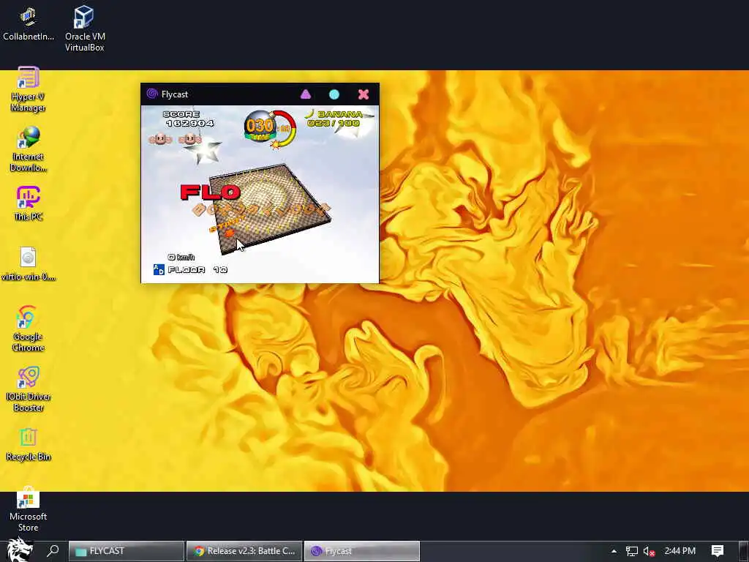Switch to Chrome Release v2.3 taskbar button
749x562 pixels.
[x=244, y=551]
